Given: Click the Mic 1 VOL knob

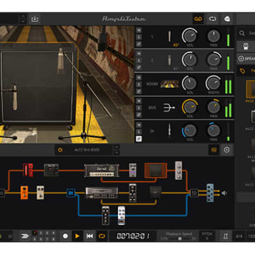Looking at the screenshot, I should (189, 36).
